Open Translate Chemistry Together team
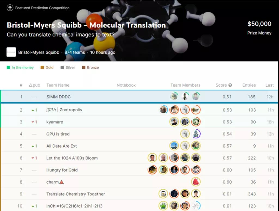The height and width of the screenshot is (211, 279). tap(76, 194)
